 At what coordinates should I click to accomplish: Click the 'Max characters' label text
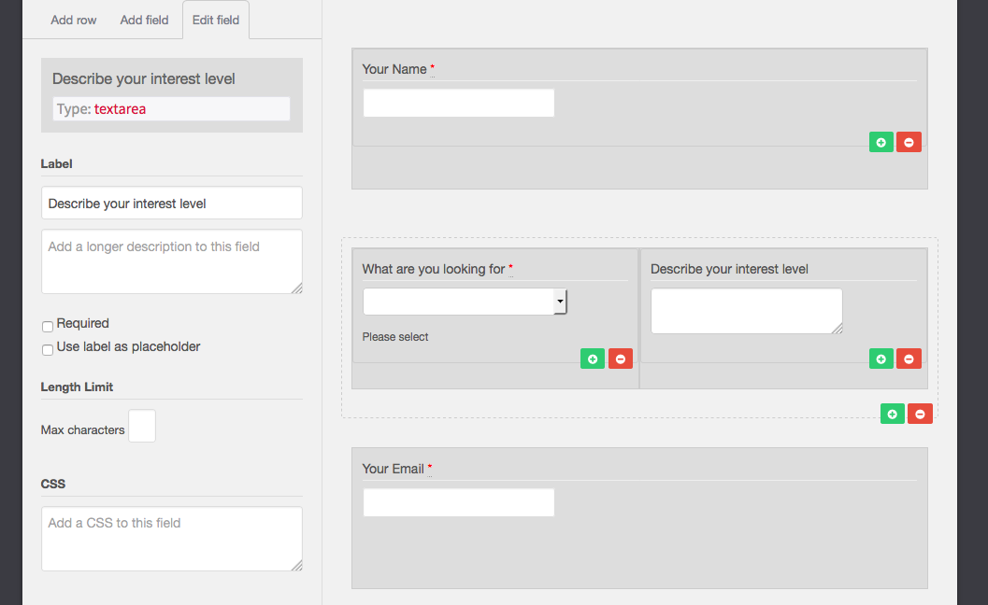point(82,430)
